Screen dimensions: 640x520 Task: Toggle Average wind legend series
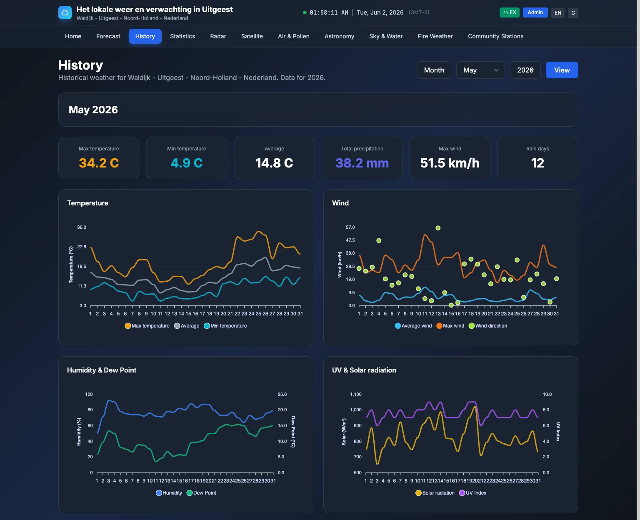click(x=413, y=326)
